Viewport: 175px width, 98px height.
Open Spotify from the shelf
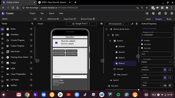[118, 95]
